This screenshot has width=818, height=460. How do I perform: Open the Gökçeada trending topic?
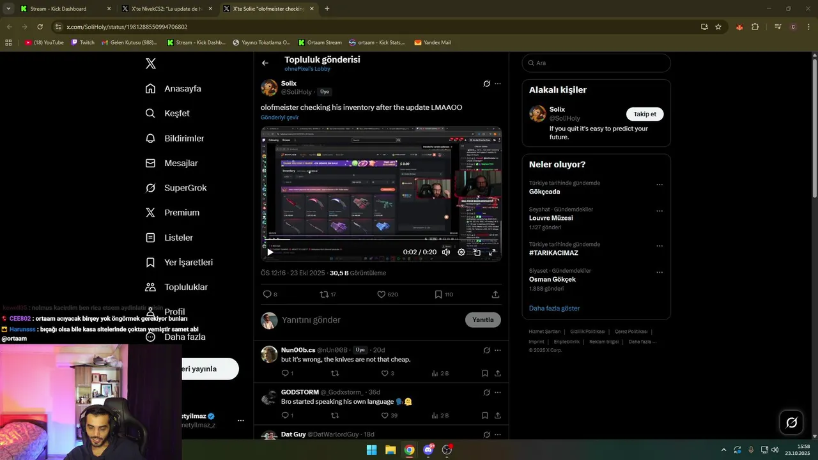(544, 192)
